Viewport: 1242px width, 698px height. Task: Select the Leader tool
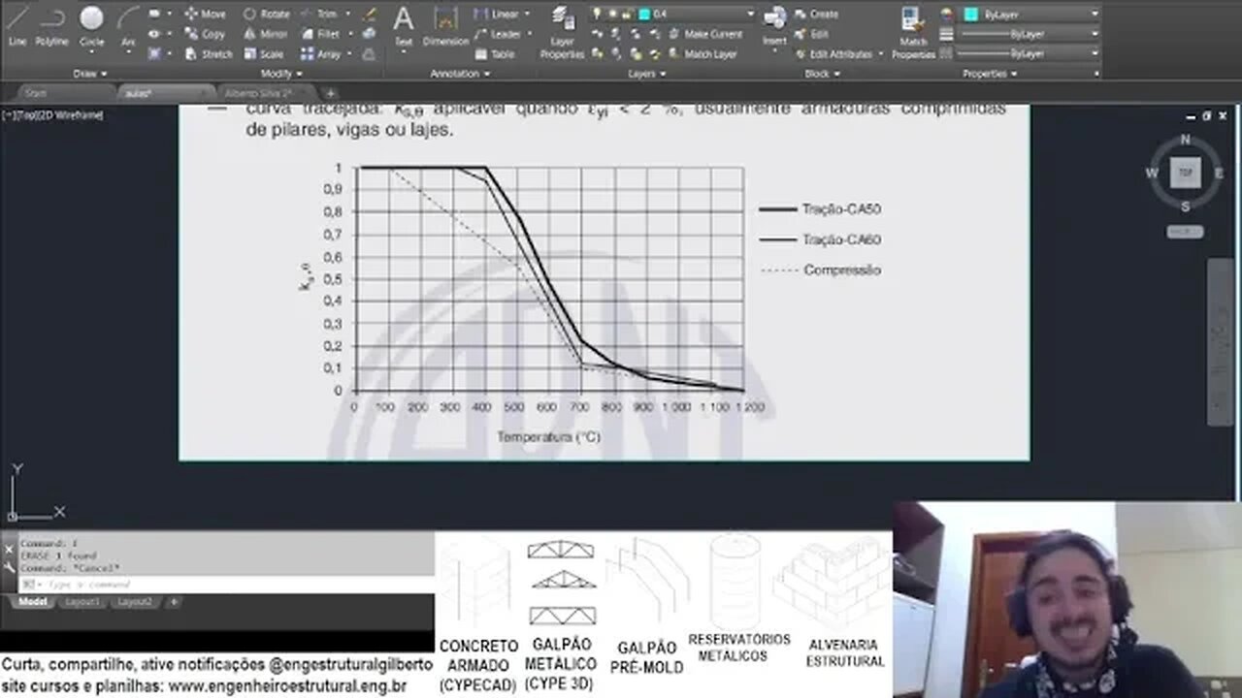497,34
